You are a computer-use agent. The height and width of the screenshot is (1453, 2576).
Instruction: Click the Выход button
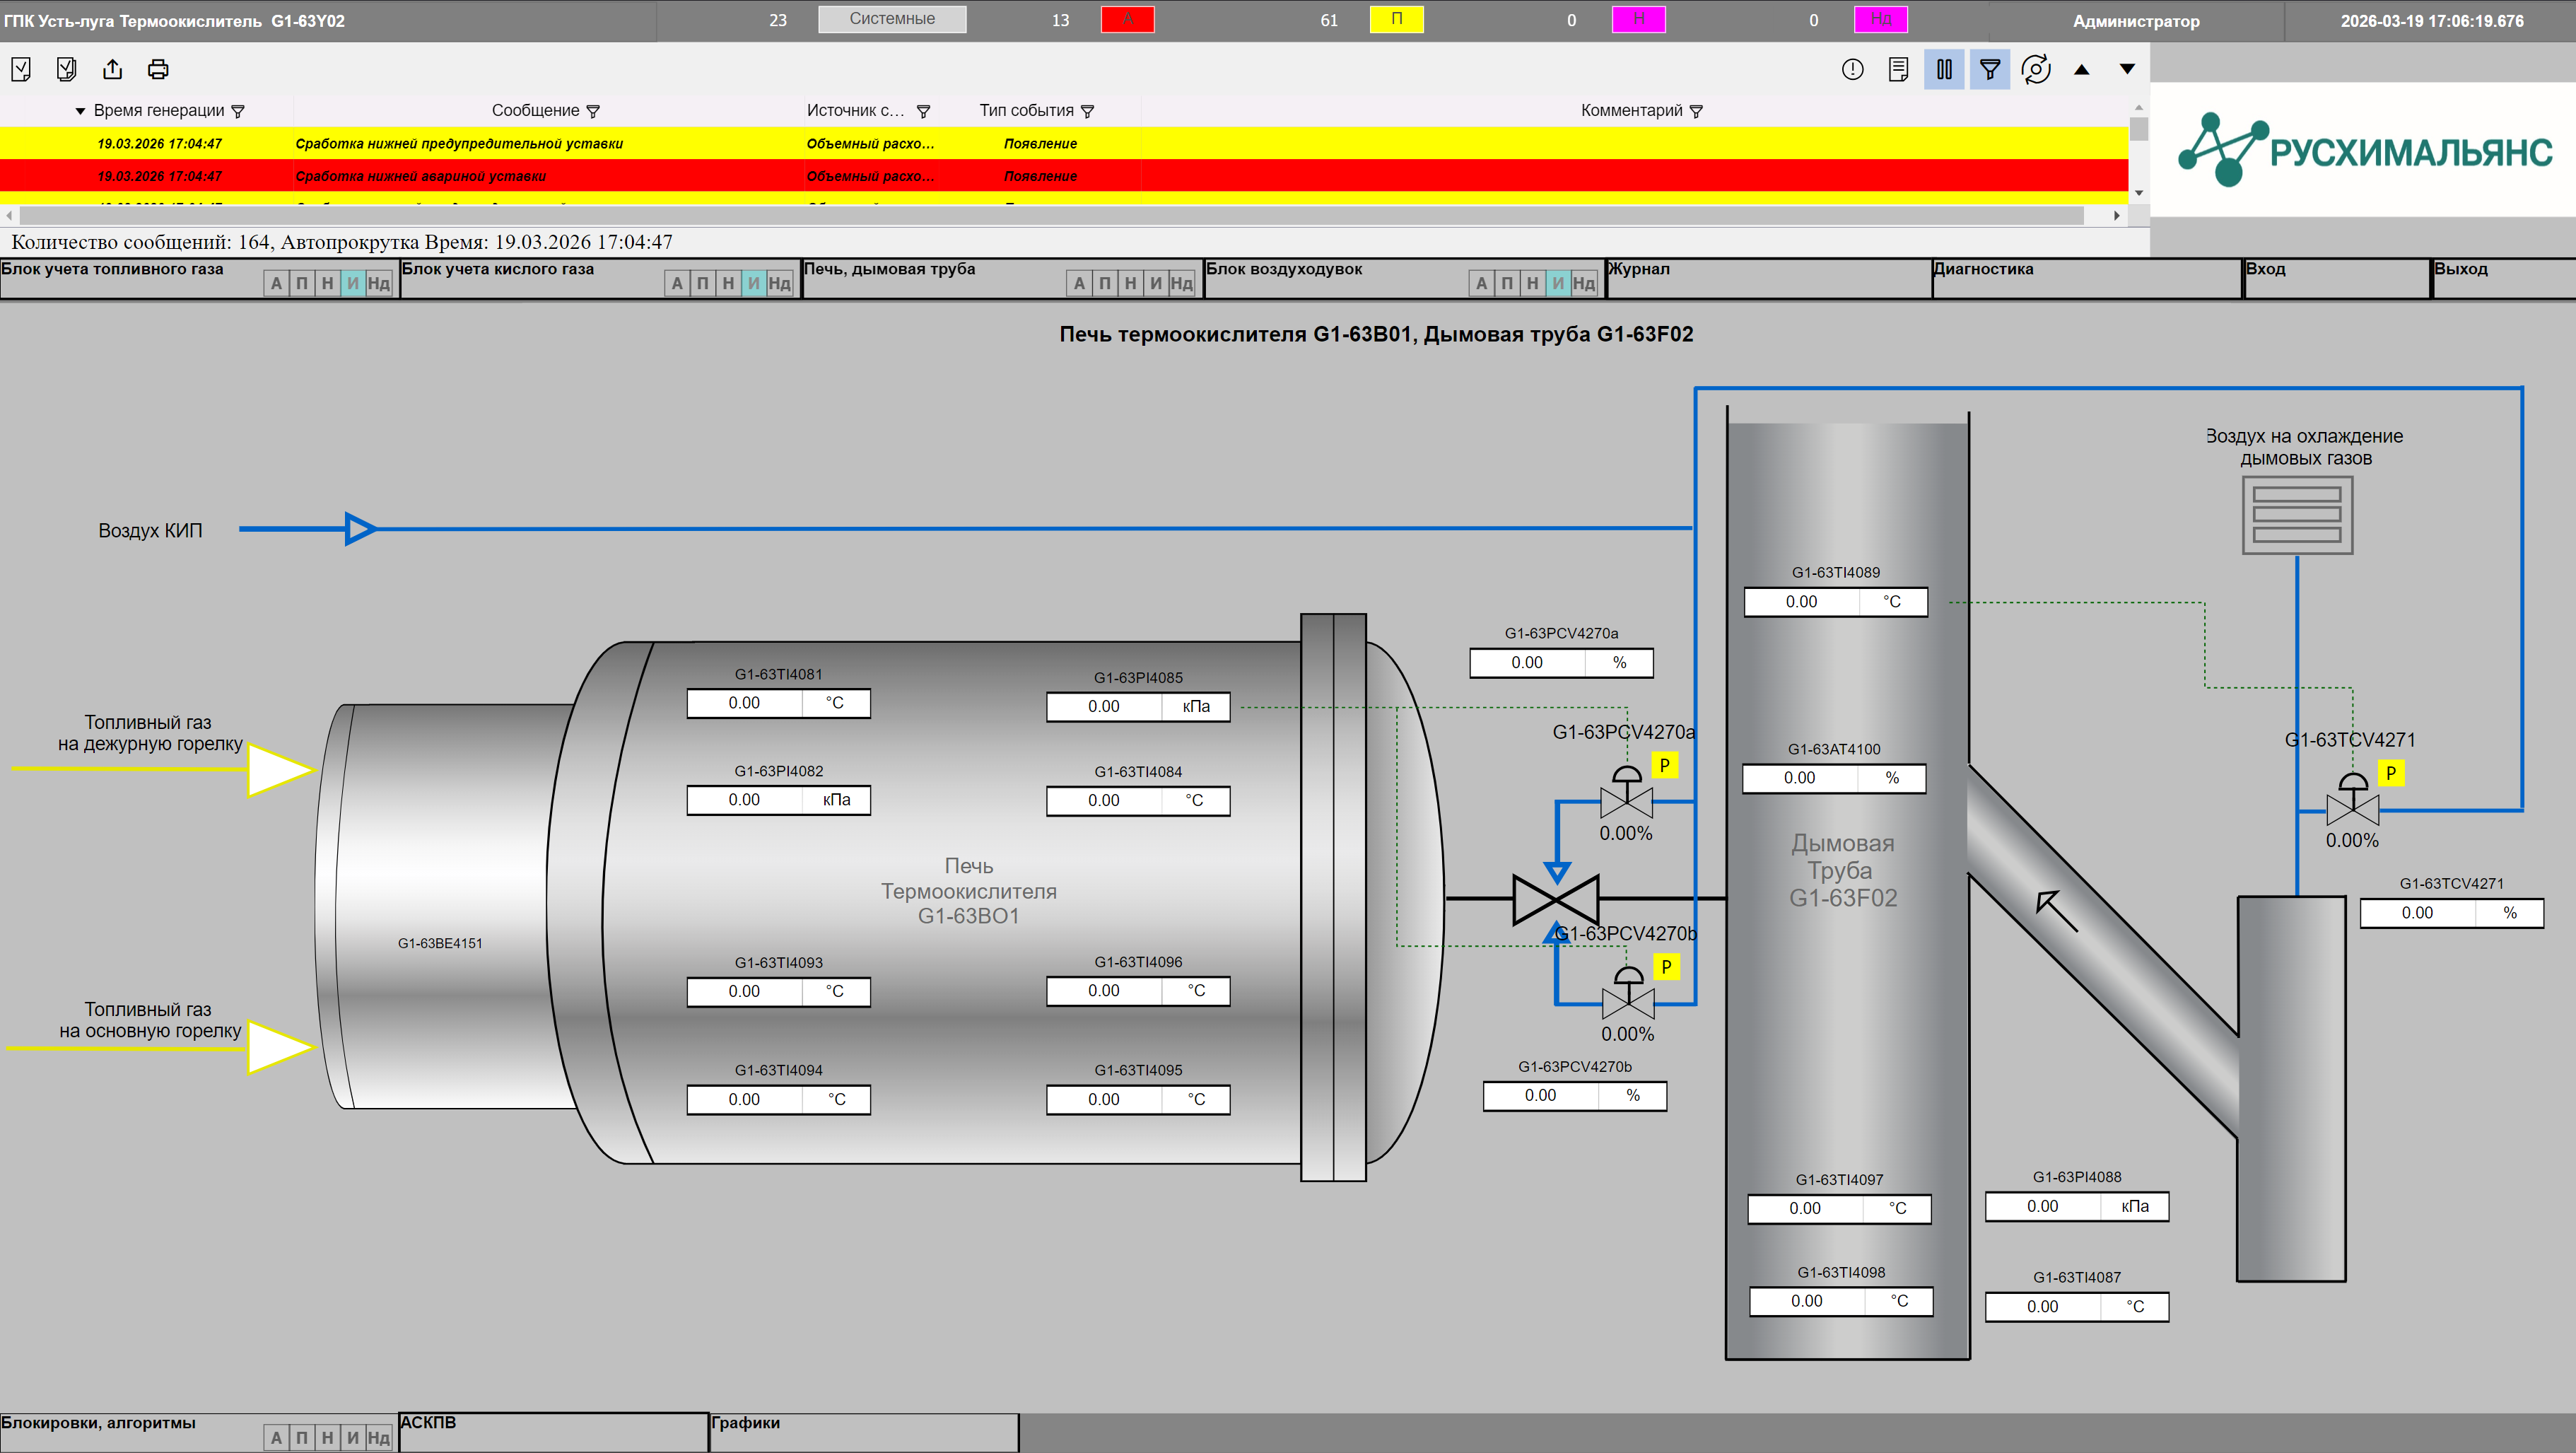(x=2504, y=278)
